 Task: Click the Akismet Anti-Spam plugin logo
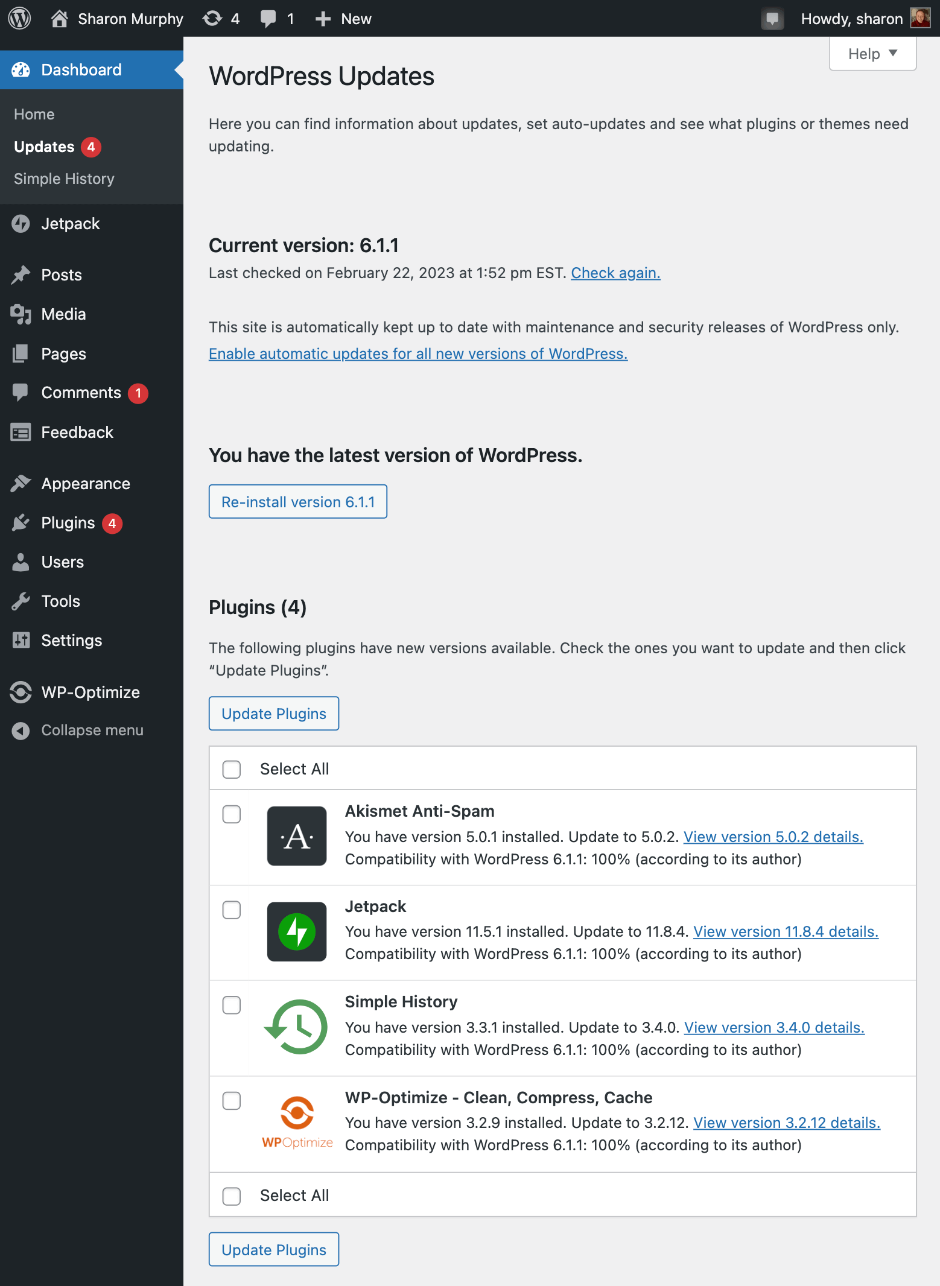click(x=297, y=836)
